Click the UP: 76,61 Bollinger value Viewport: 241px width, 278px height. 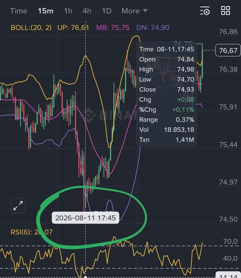pyautogui.click(x=73, y=28)
